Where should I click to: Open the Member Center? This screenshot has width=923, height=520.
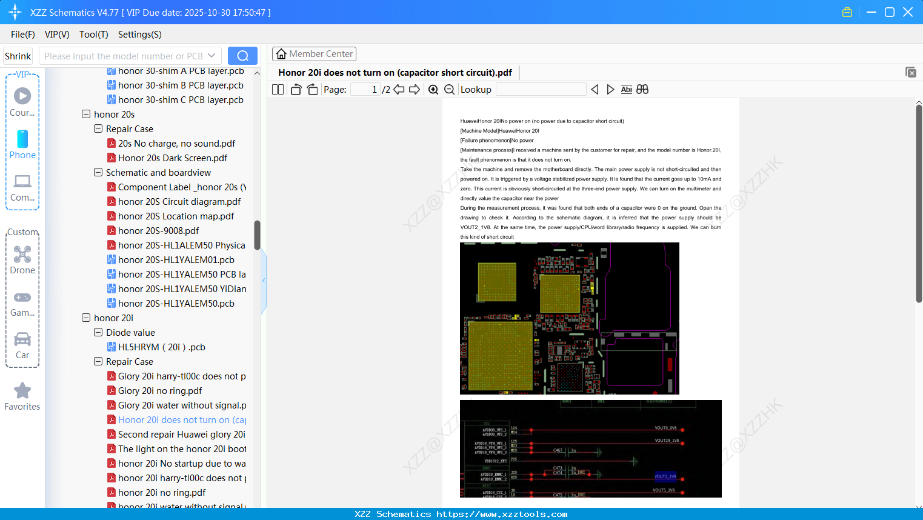pos(314,54)
